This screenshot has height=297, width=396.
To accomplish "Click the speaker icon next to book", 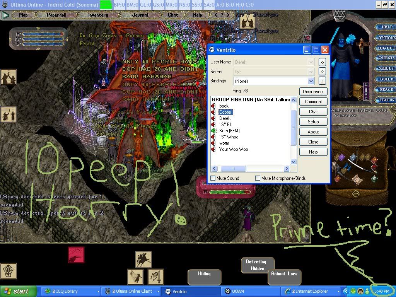I will (213, 106).
